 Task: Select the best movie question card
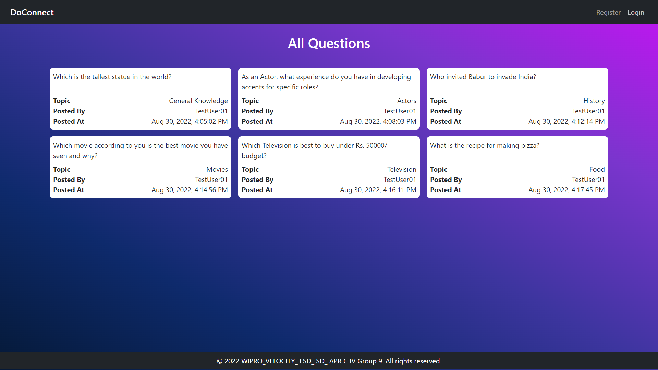point(140,150)
